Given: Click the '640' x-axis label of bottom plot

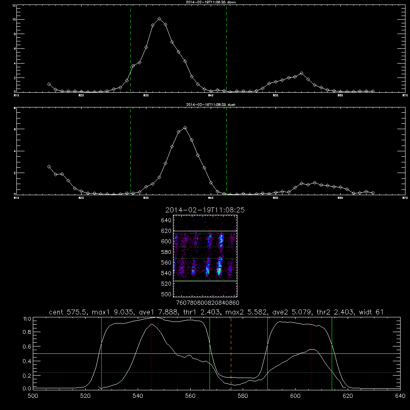Looking at the screenshot, I should [x=400, y=396].
